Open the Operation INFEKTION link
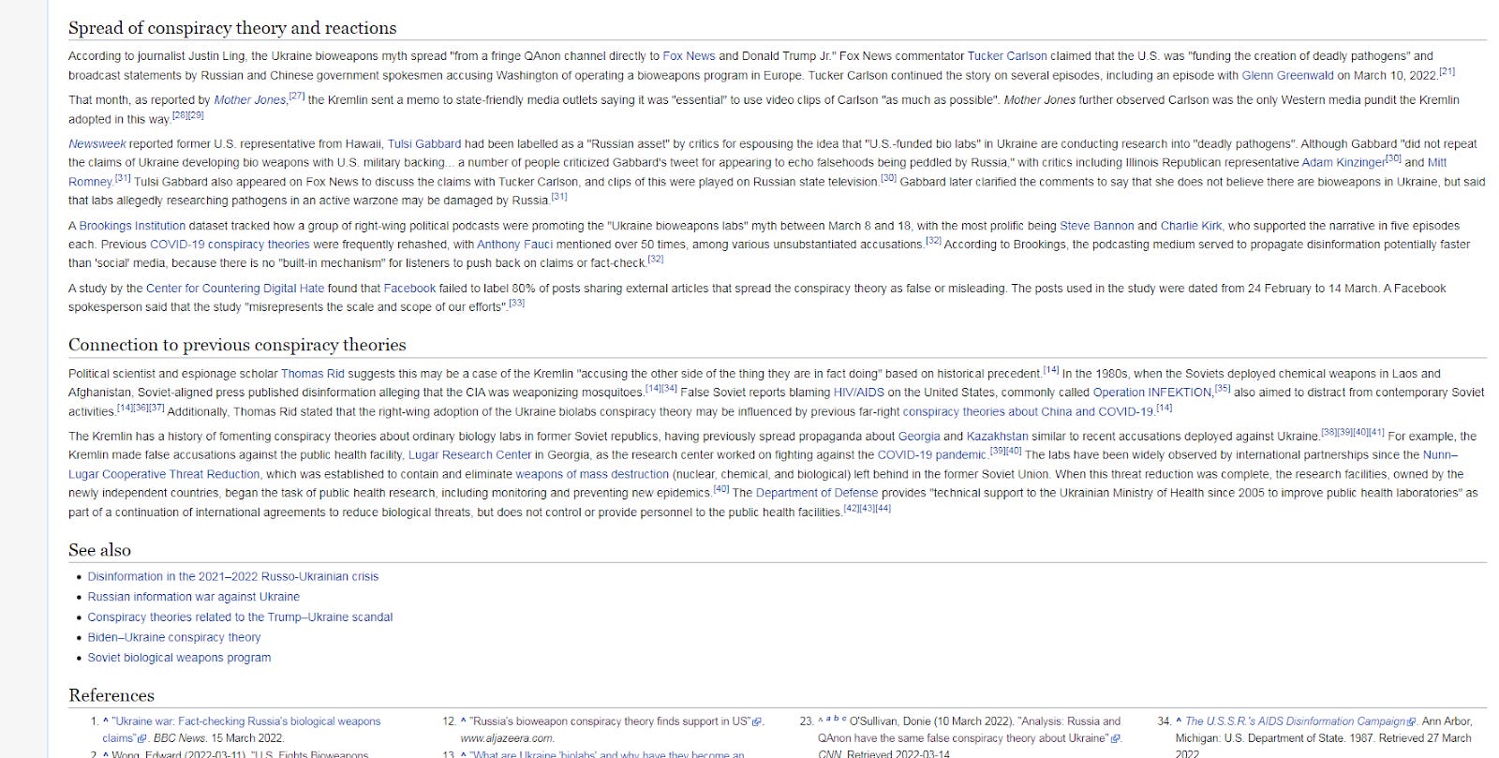This screenshot has width=1499, height=758. tap(1152, 393)
